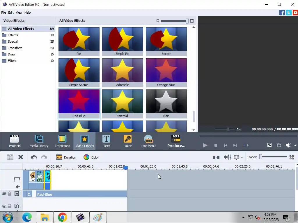The height and width of the screenshot is (223, 298).
Task: Click the Color button
Action: 91,157
